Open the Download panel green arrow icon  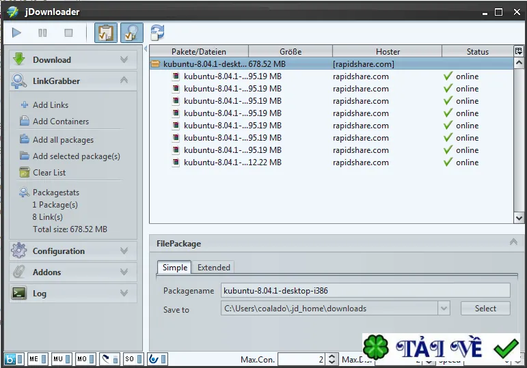tap(19, 59)
